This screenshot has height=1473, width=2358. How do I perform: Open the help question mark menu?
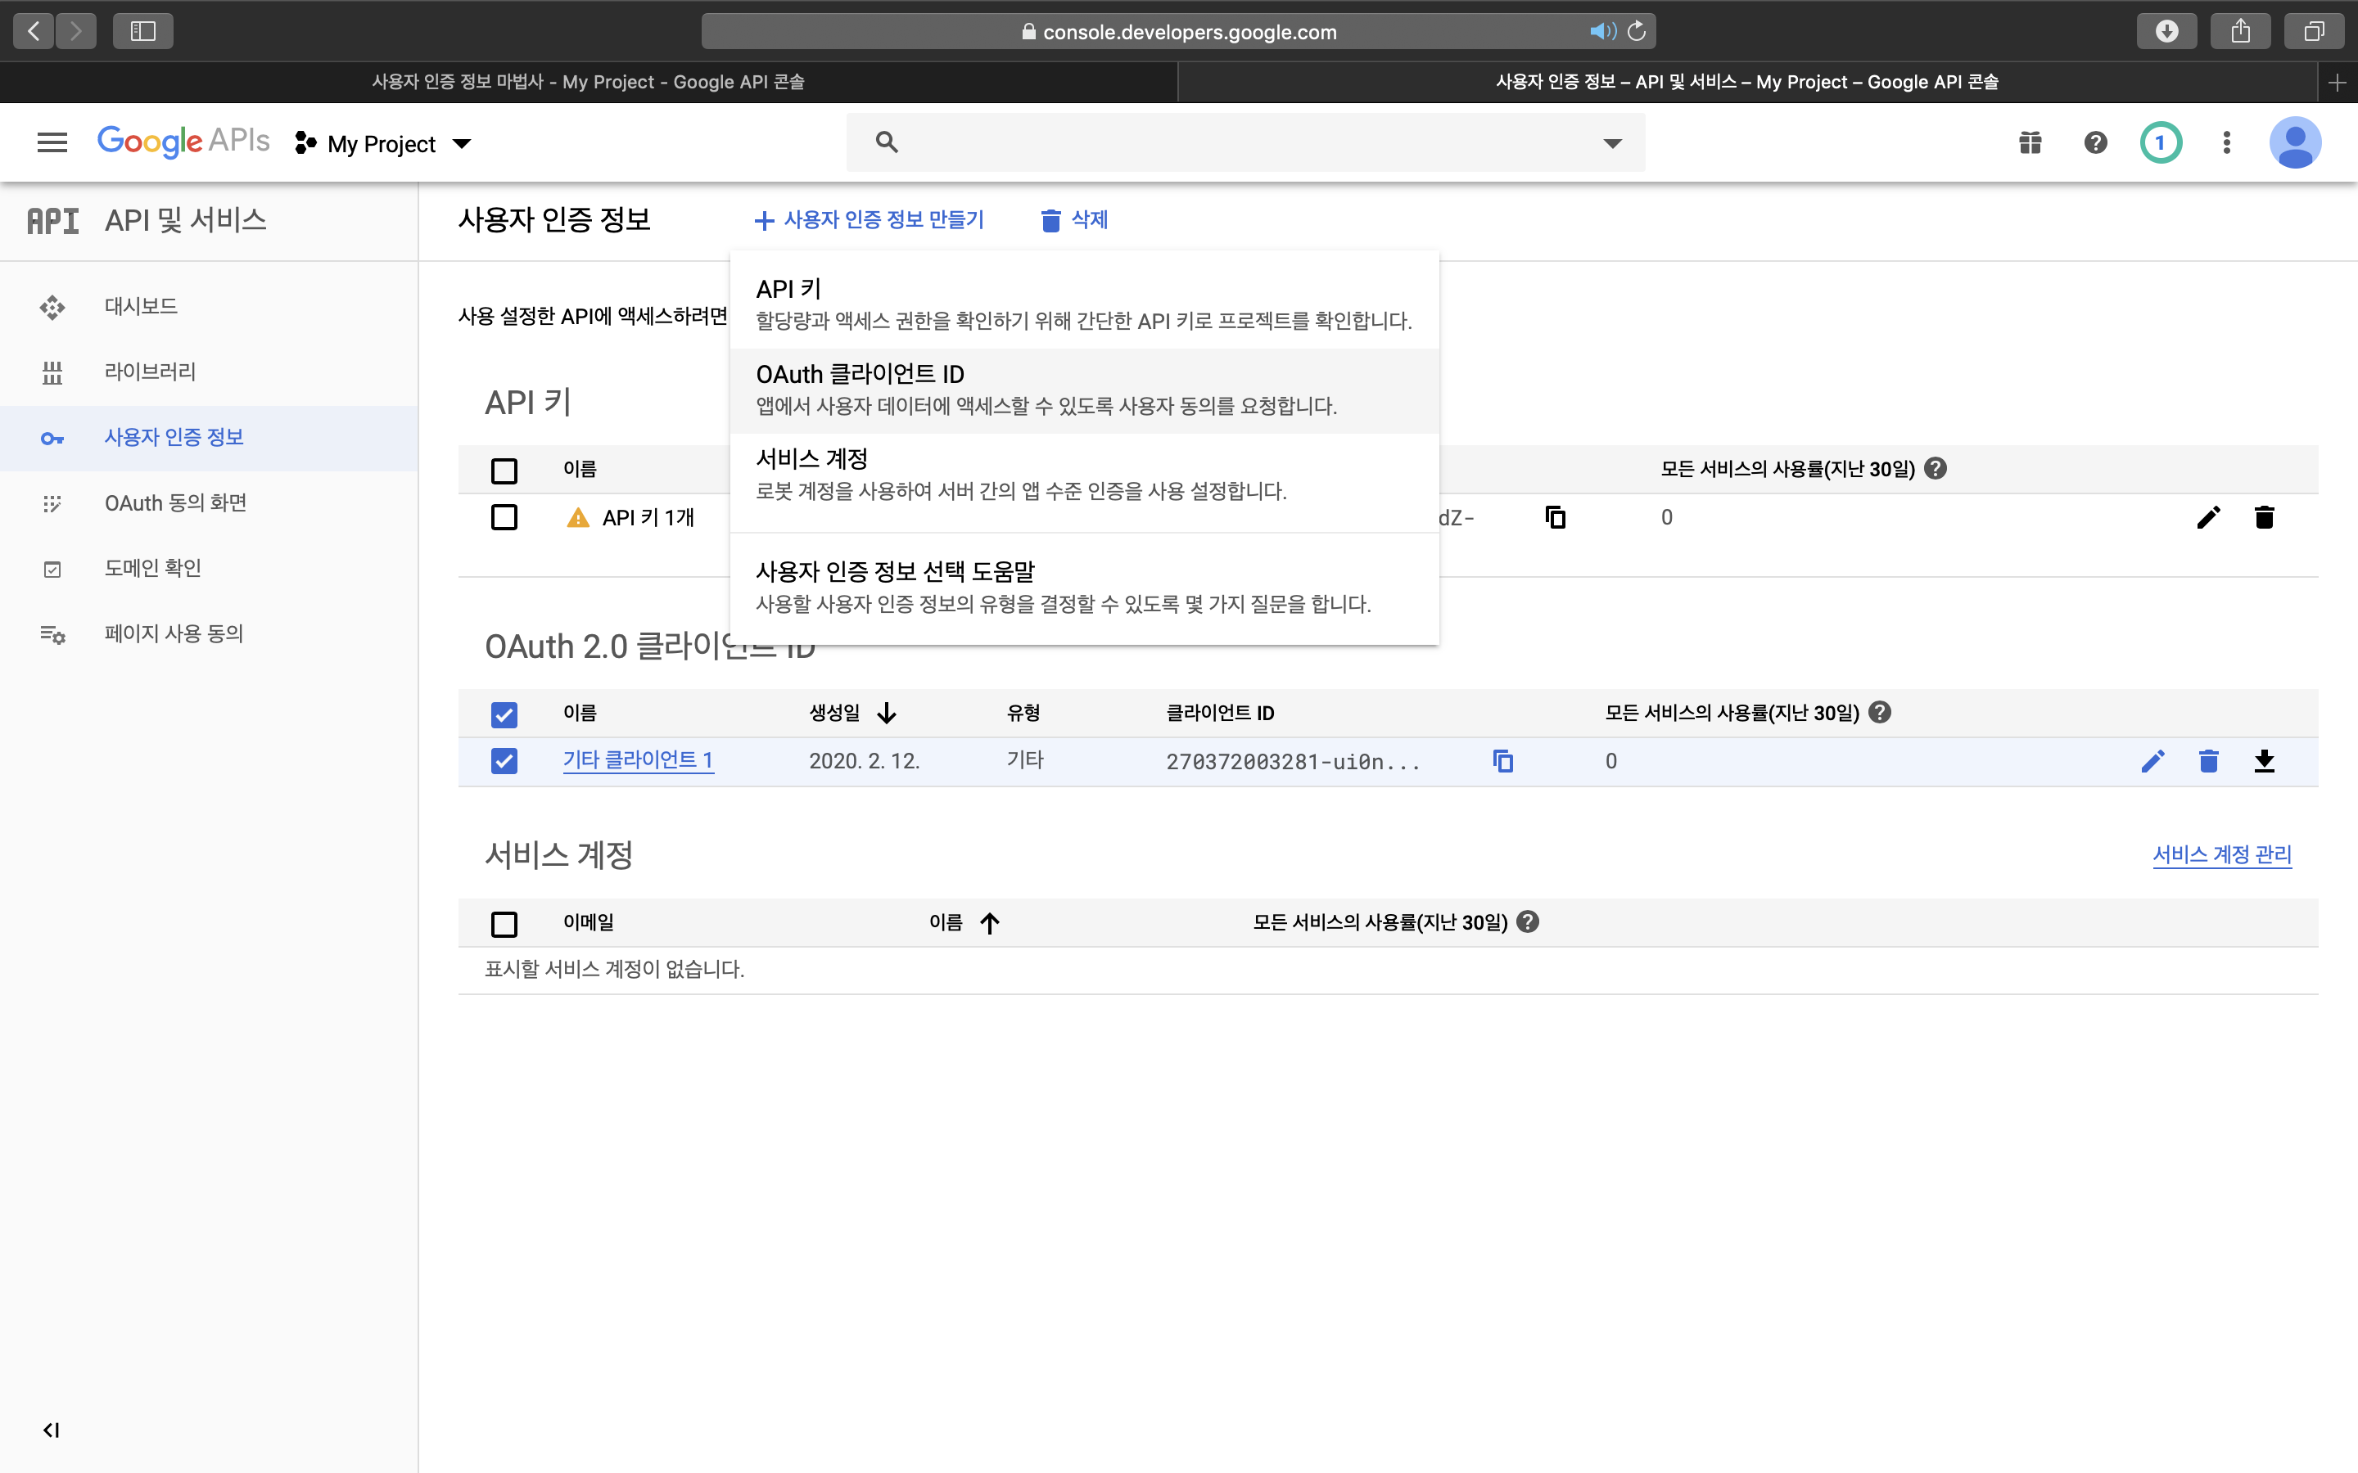(x=2095, y=143)
